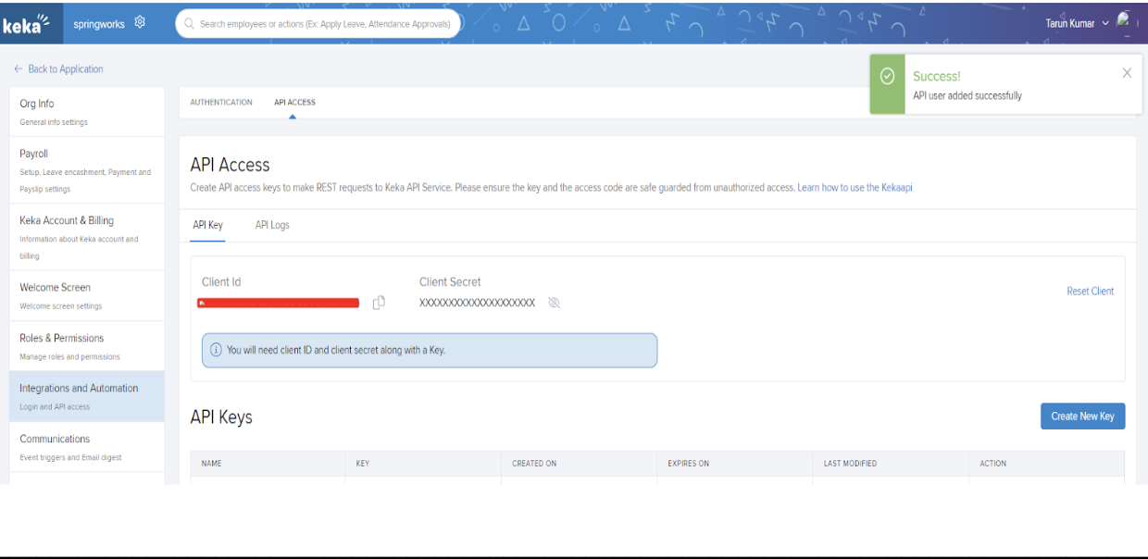The image size is (1148, 559).
Task: Select the API Key tab
Action: [x=207, y=225]
